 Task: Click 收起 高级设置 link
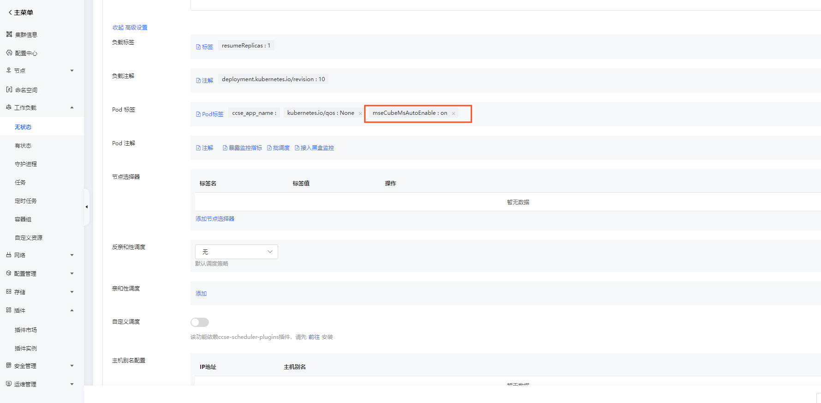(130, 28)
